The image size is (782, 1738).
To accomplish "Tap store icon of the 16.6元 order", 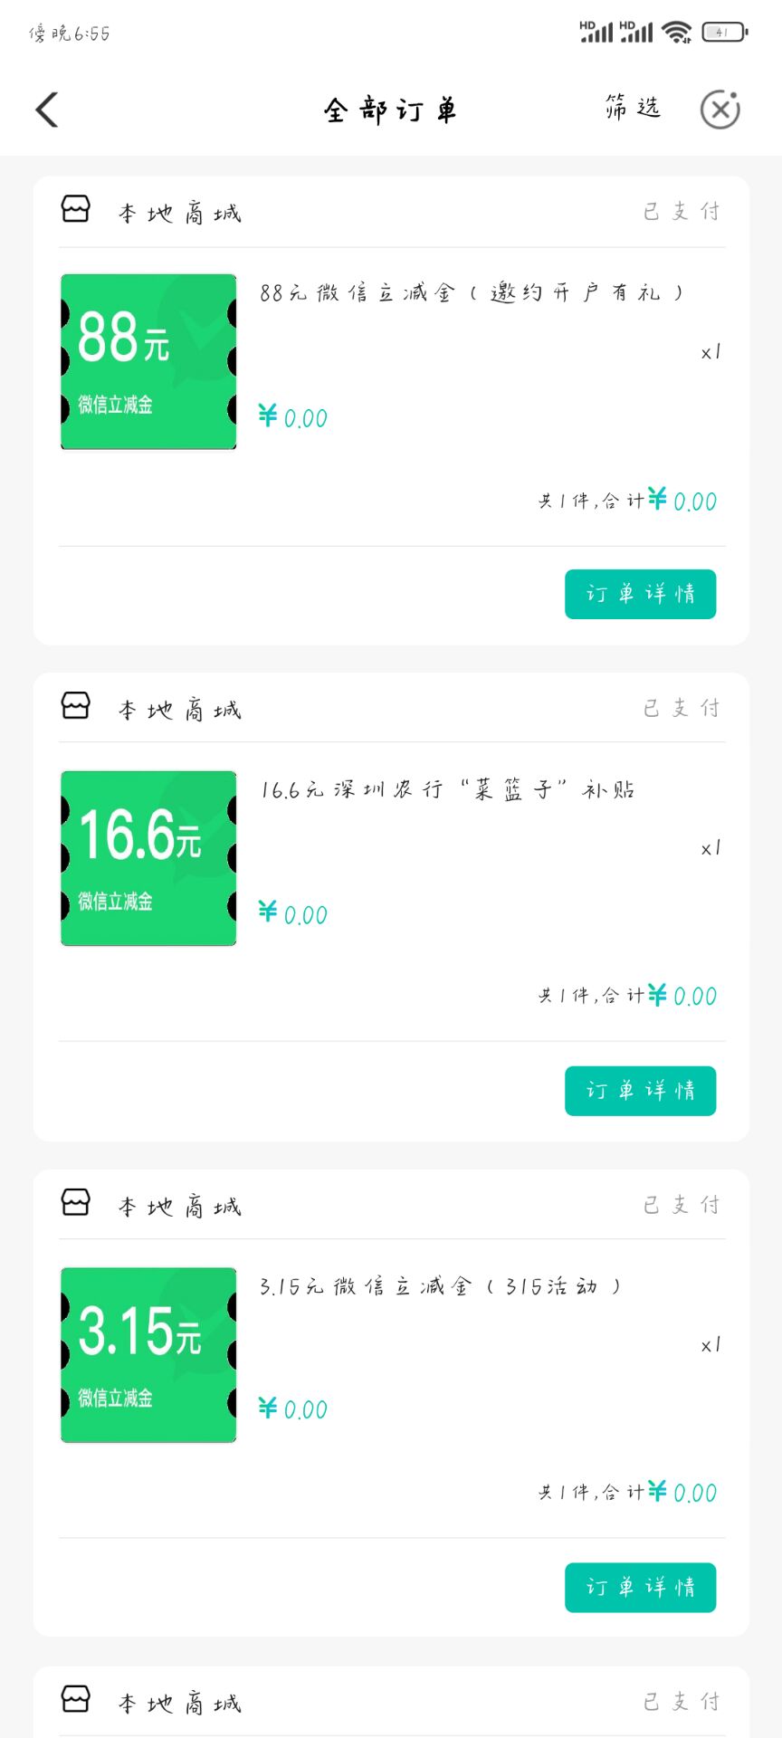I will click(76, 705).
